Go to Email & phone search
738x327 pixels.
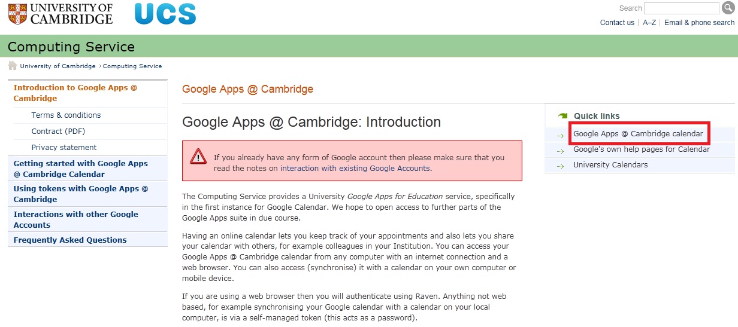tap(699, 23)
